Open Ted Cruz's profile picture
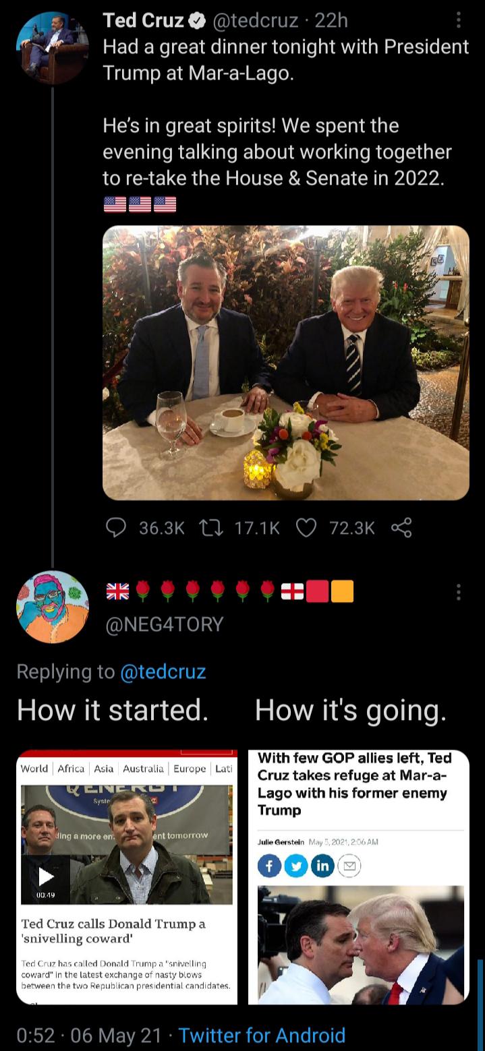Image resolution: width=485 pixels, height=1051 pixels. click(52, 47)
